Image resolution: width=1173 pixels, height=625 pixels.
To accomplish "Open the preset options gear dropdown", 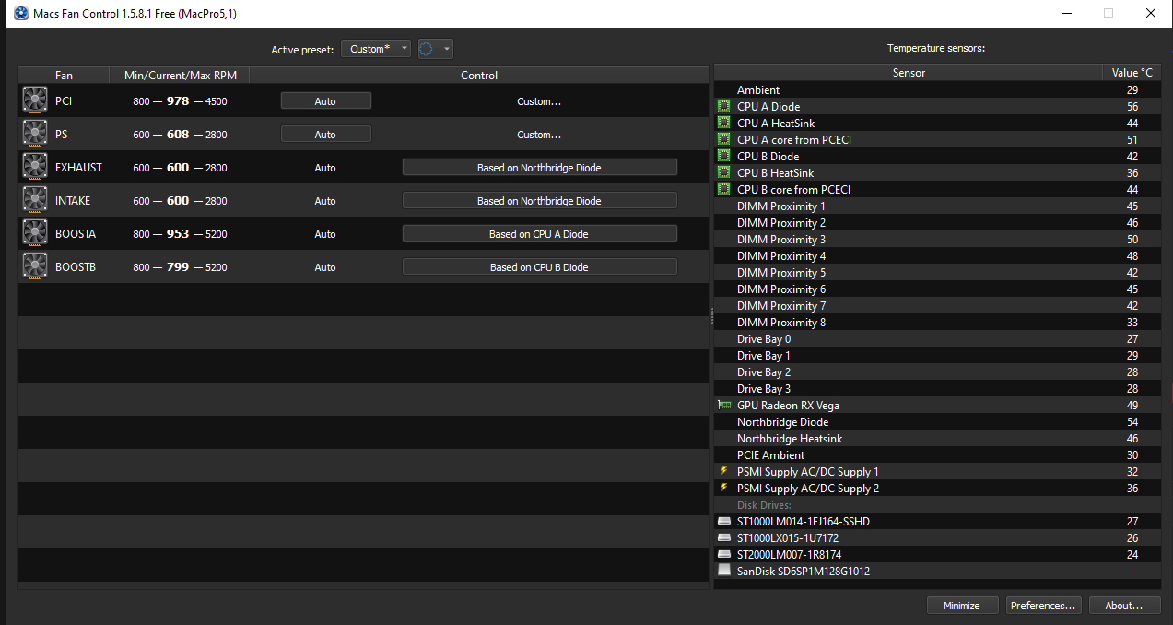I will click(x=435, y=49).
